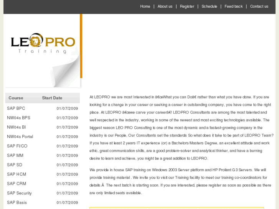
Task: Click SAP SD start date 01/07/2009
Action: [67, 165]
